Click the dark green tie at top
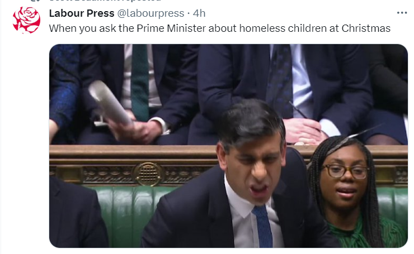The image size is (414, 254). (140, 82)
